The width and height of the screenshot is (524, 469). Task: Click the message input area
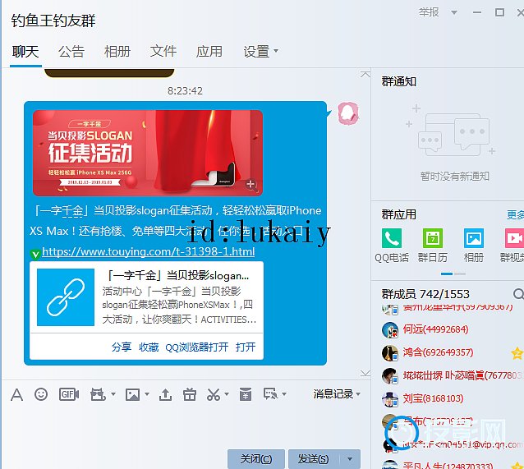click(x=186, y=426)
